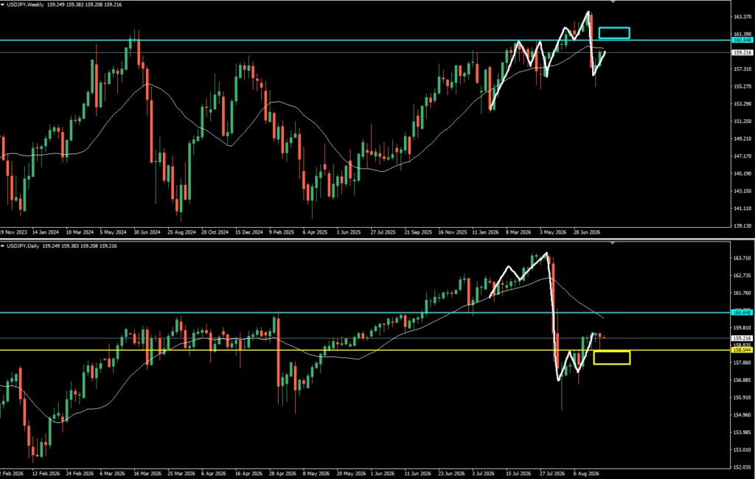Click the 27 Jul 2026 date on Daily axis

[552, 473]
